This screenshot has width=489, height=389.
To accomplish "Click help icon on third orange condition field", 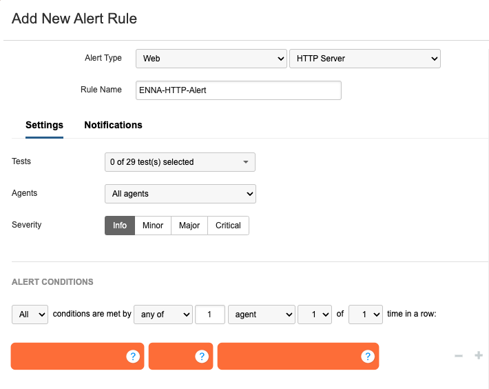I will pyautogui.click(x=367, y=357).
